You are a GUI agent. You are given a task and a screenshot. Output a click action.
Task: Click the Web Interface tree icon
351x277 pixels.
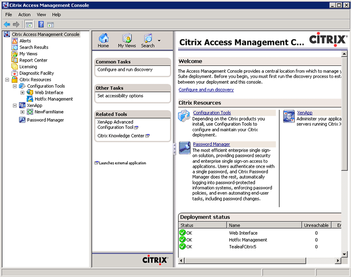(x=30, y=92)
